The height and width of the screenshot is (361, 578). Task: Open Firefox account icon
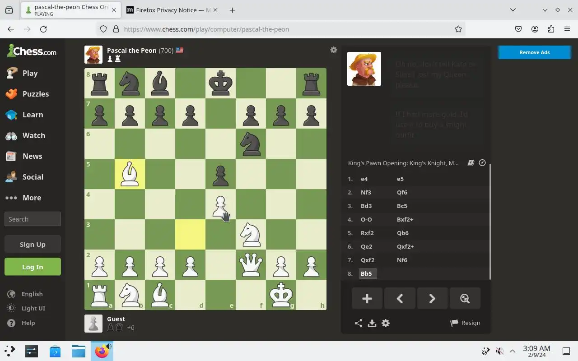pos(535,29)
